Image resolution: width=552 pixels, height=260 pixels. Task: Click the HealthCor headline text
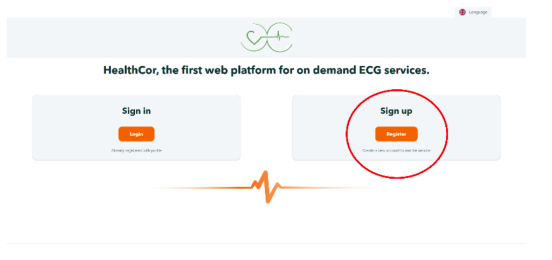[x=266, y=71]
